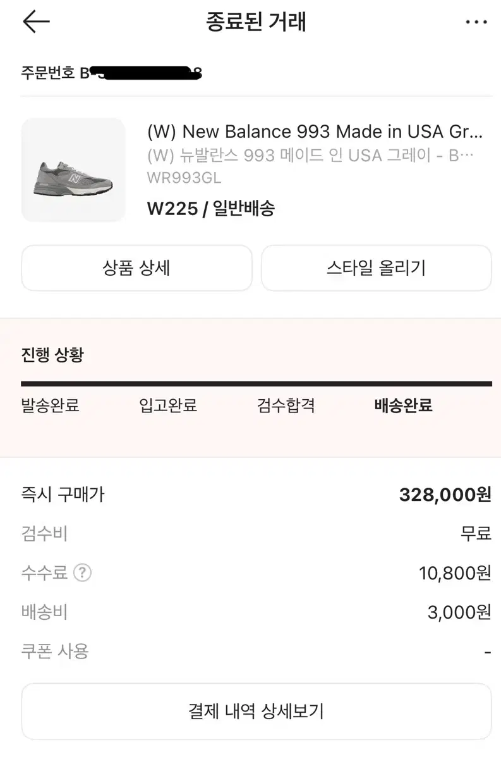Click the progress status bar
This screenshot has width=501, height=759.
tap(256, 383)
